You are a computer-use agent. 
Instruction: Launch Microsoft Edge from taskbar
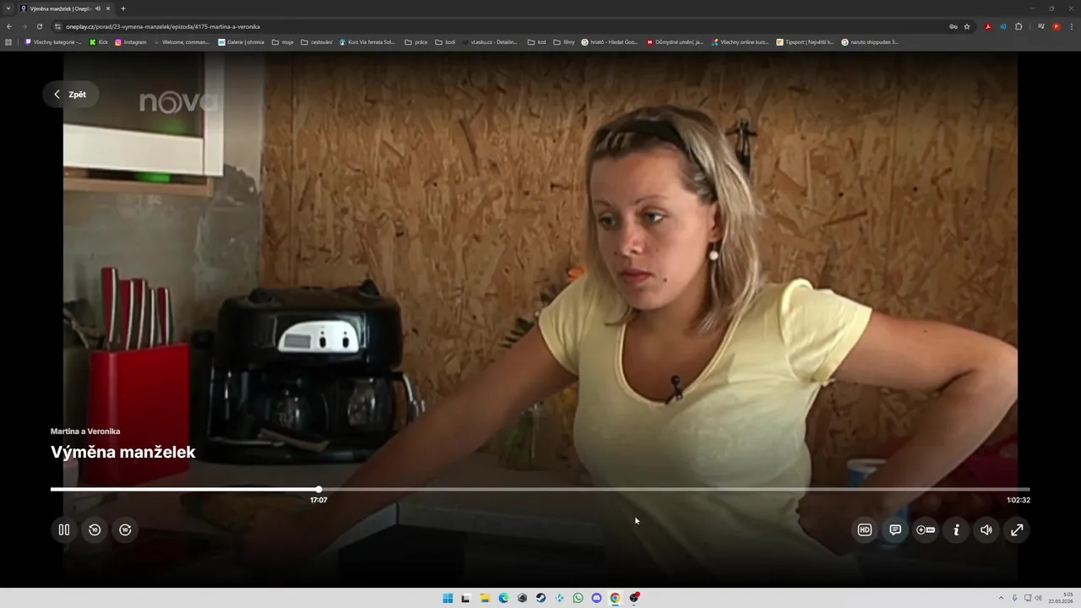click(503, 598)
